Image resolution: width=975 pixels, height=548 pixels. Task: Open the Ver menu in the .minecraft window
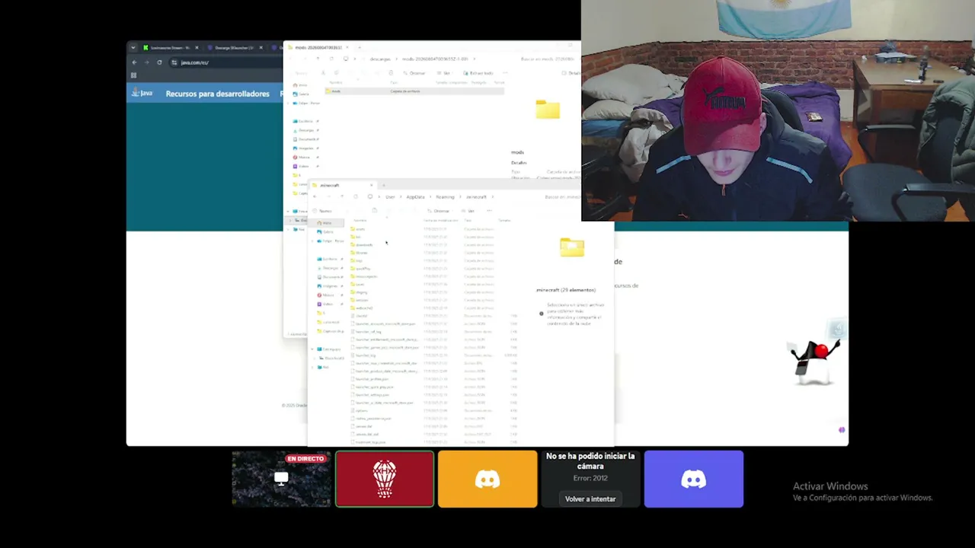click(x=469, y=211)
